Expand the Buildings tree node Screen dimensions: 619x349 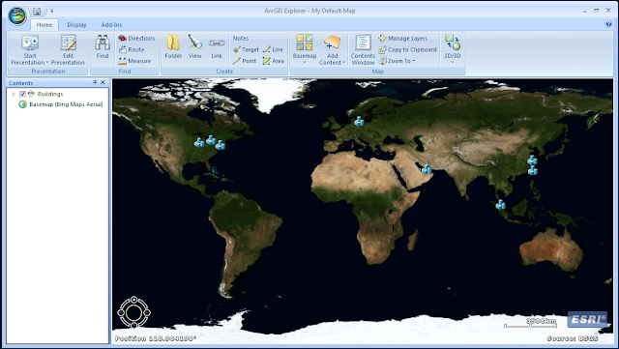coord(14,94)
